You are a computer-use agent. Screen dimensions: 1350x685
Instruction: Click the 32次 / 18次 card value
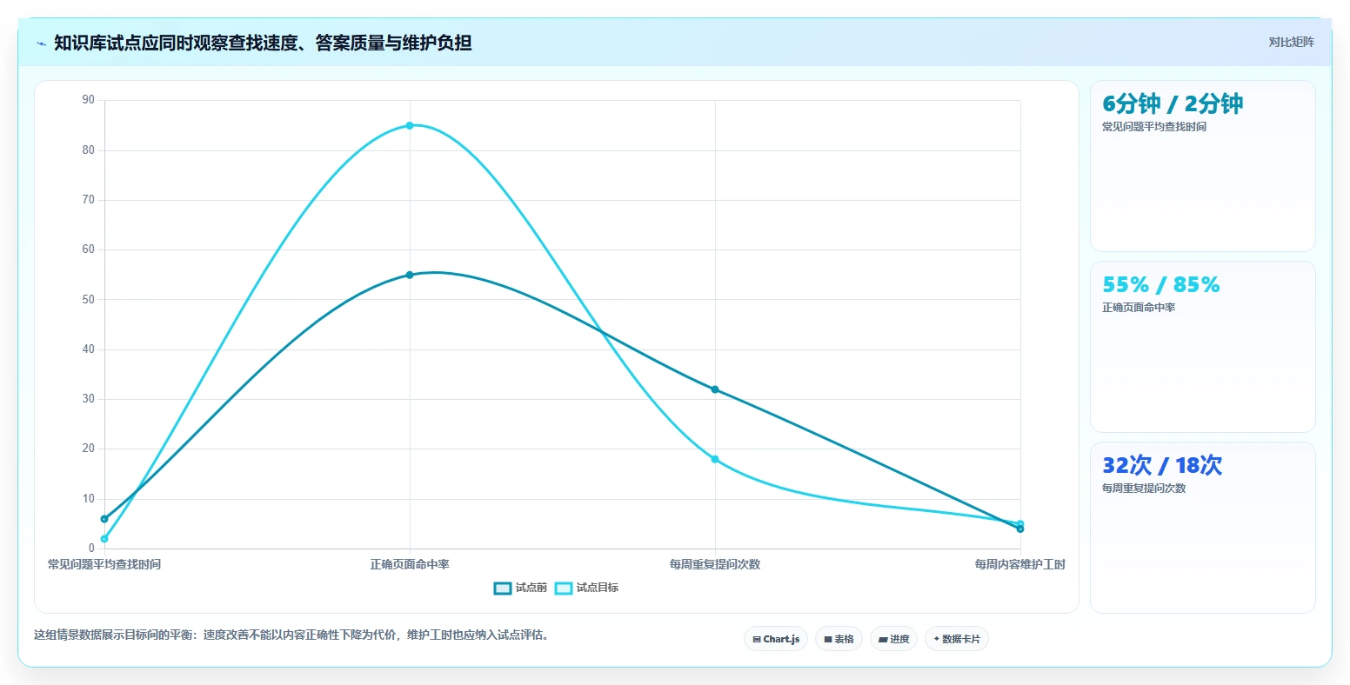(1162, 466)
